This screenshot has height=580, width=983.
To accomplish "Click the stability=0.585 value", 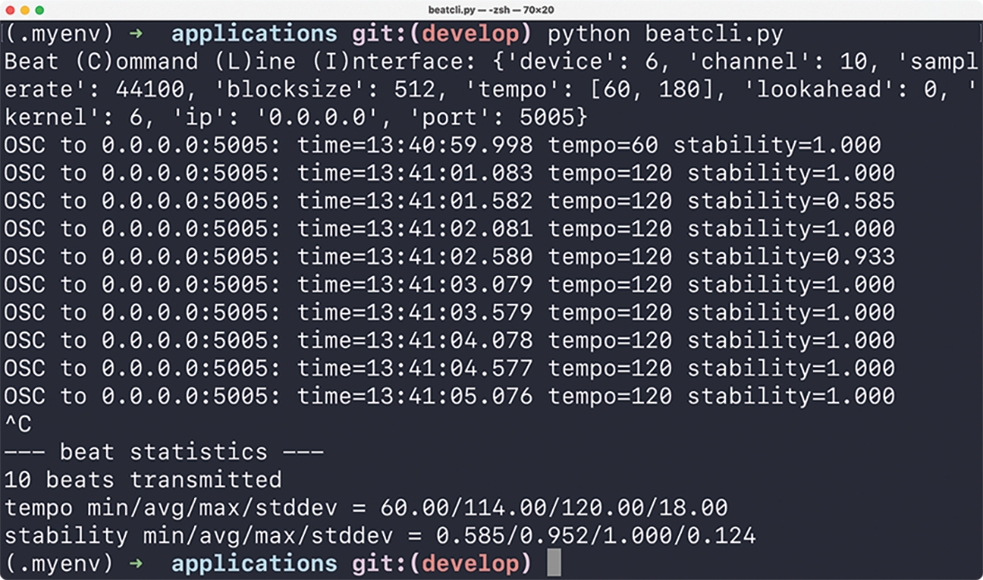I will pyautogui.click(x=791, y=201).
